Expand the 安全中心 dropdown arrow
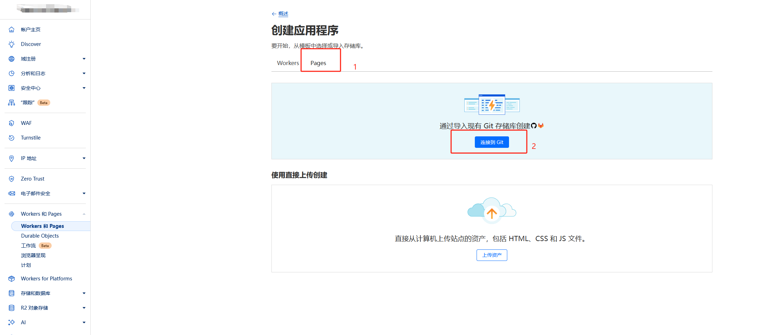This screenshot has width=763, height=335. [x=84, y=88]
